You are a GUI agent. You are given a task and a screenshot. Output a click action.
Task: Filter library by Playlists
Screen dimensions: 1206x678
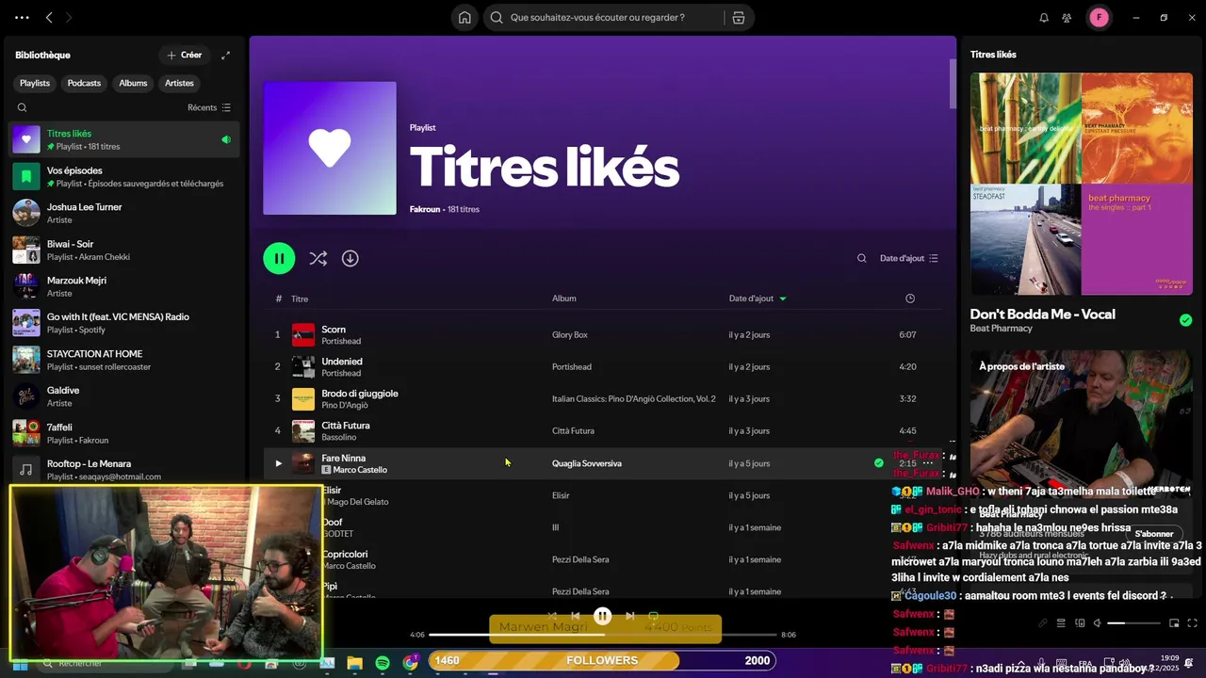[x=35, y=83]
